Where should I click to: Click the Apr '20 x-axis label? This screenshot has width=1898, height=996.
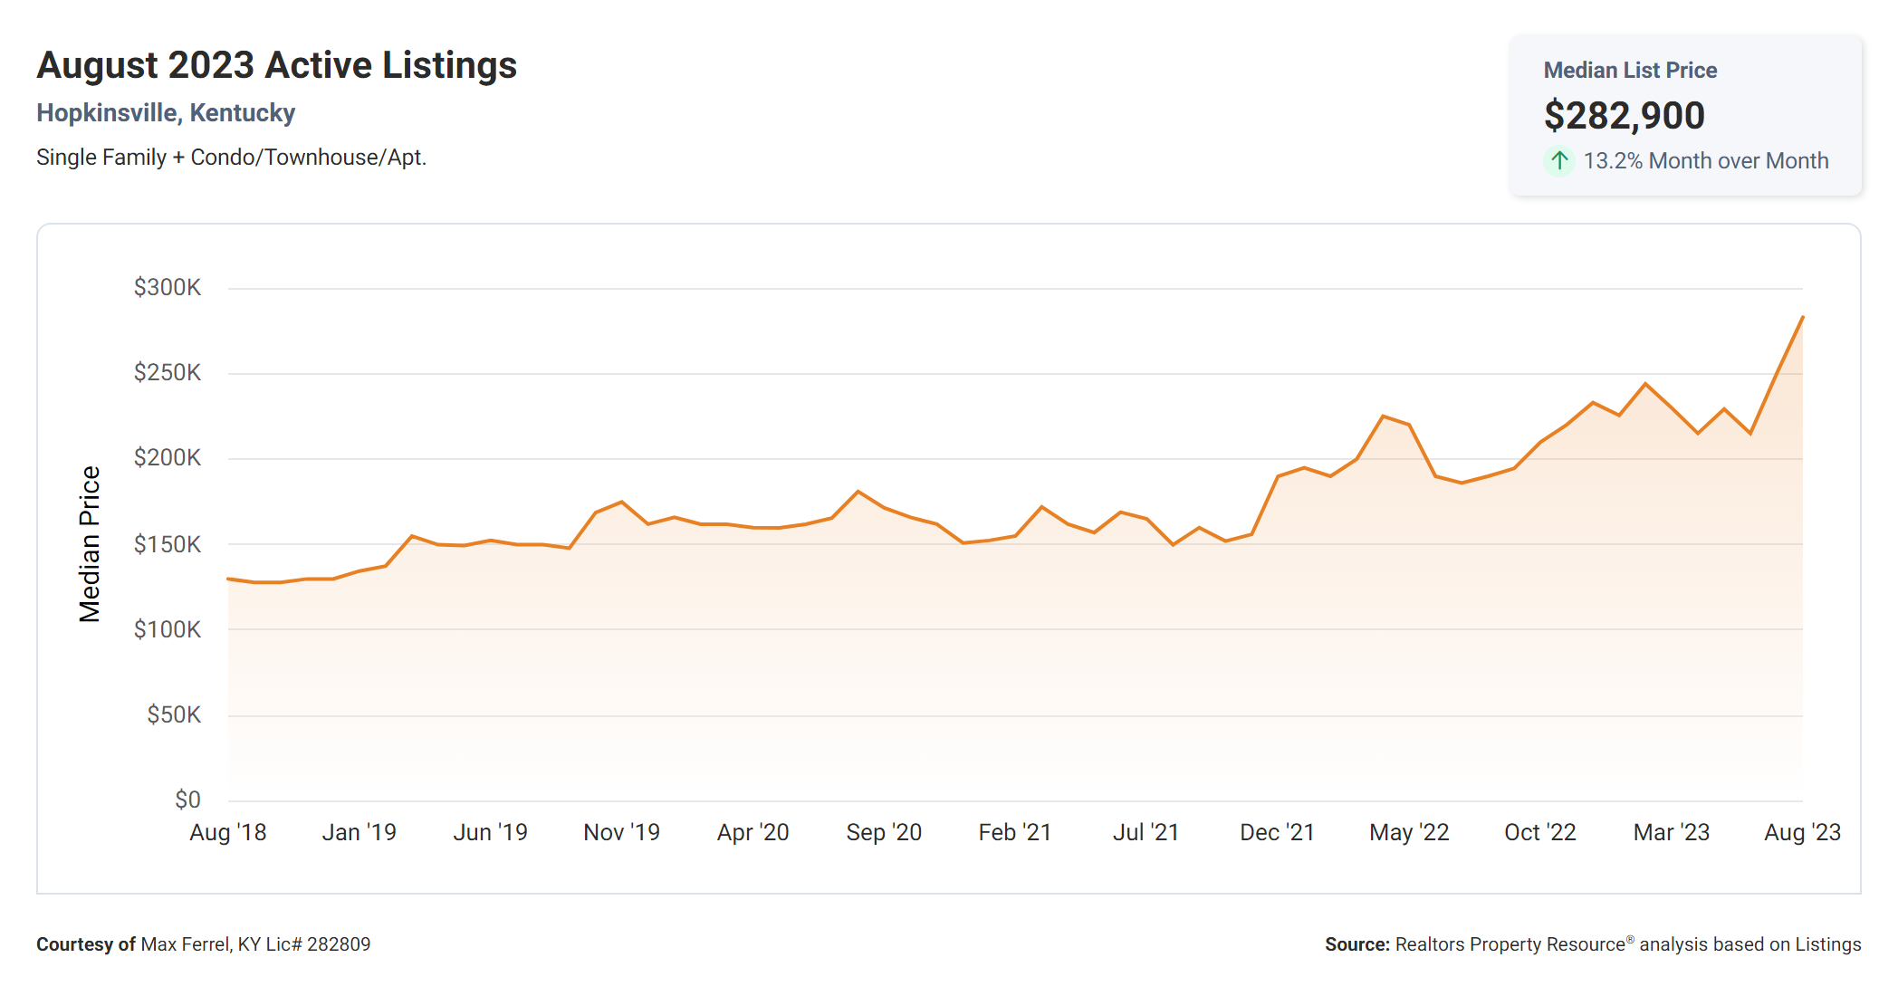click(x=752, y=833)
